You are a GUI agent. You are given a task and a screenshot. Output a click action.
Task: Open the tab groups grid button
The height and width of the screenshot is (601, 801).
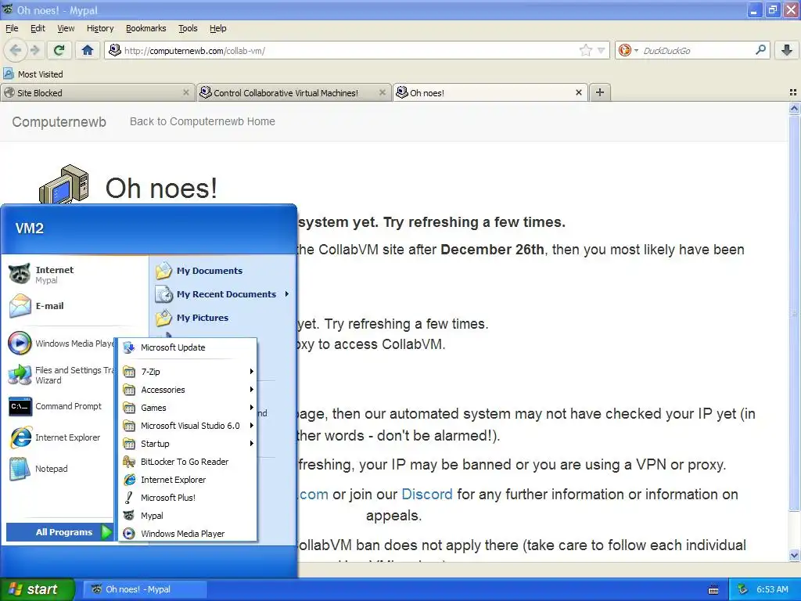click(793, 92)
